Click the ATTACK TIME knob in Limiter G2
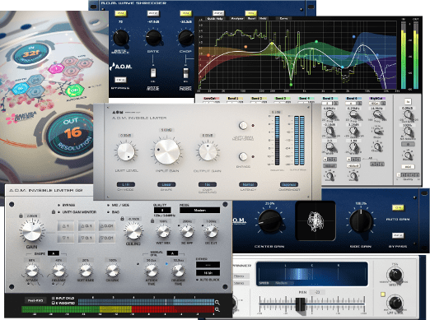Screen dimensions: 430x320 tap(152, 271)
